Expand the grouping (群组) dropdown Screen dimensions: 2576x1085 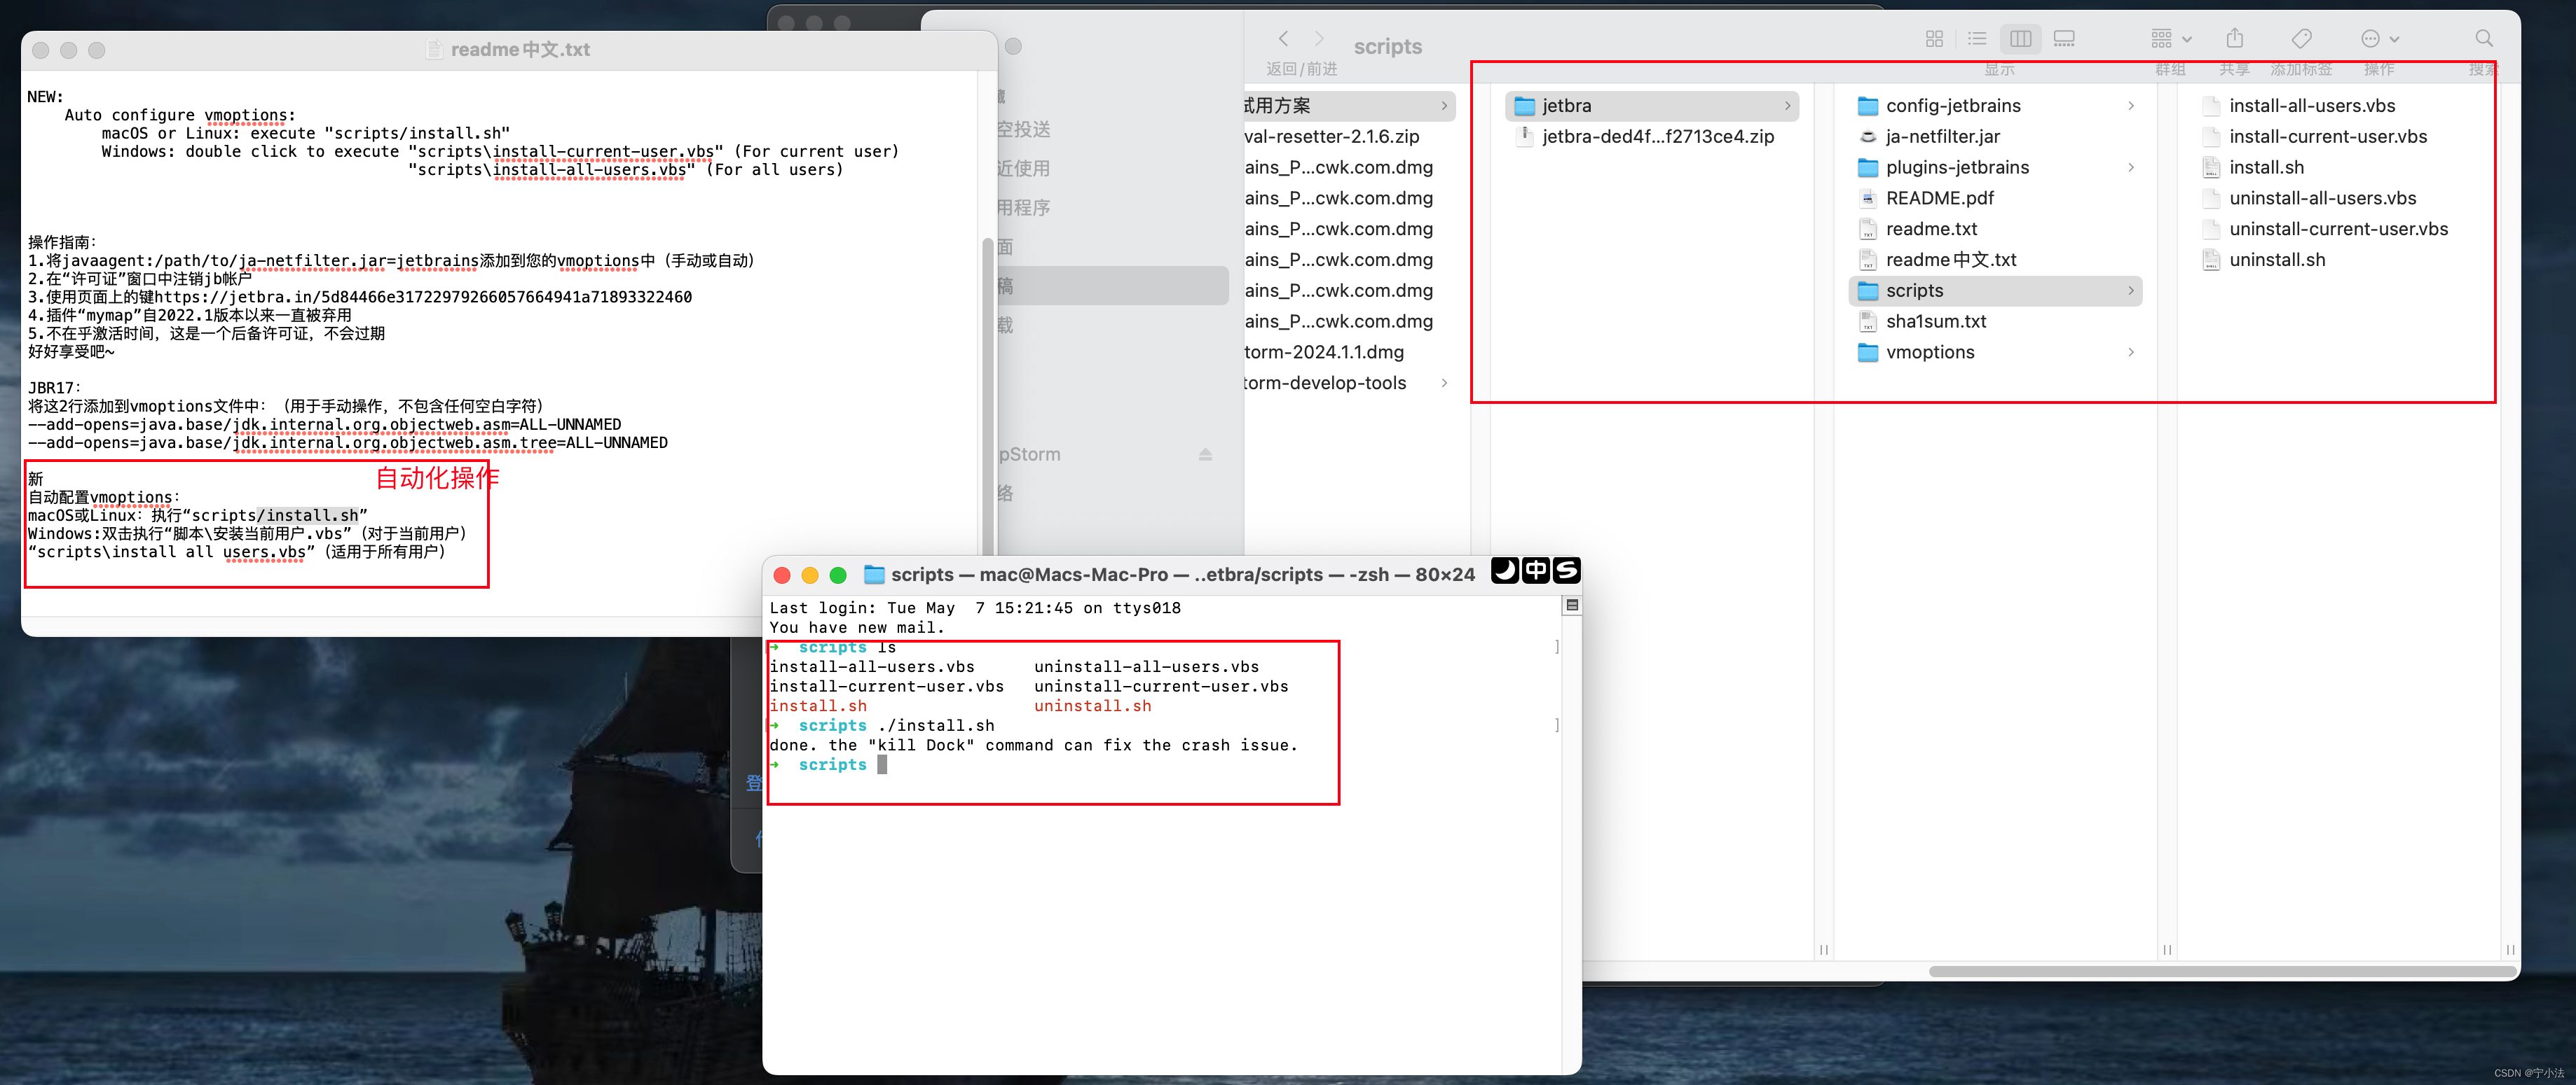point(2169,38)
